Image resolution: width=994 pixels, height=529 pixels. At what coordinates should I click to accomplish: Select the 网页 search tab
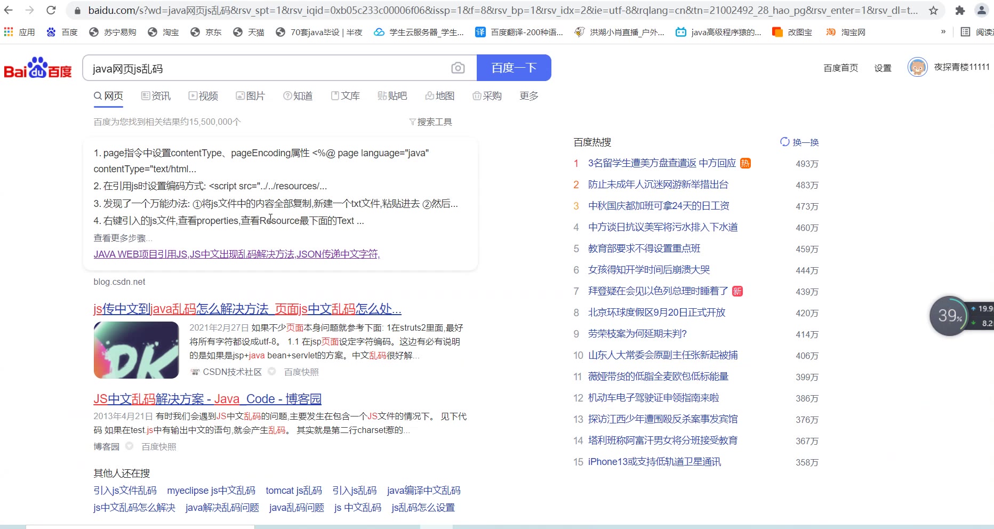click(x=108, y=96)
